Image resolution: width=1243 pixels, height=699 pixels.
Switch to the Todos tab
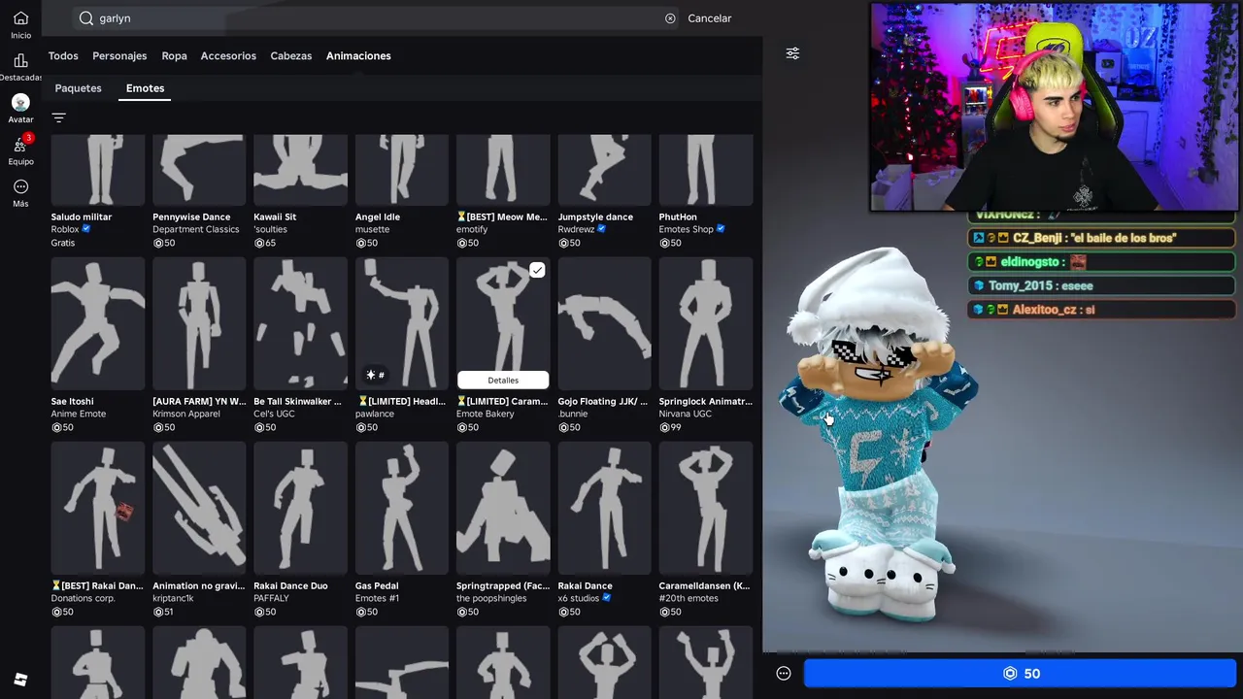coord(63,56)
